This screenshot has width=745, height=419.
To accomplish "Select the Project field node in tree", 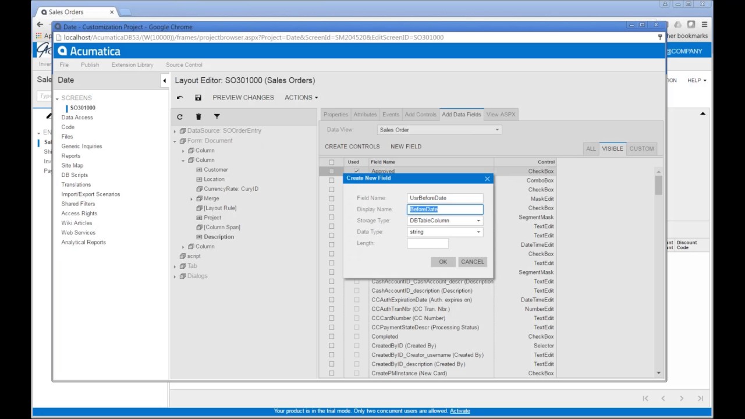I will pos(212,218).
